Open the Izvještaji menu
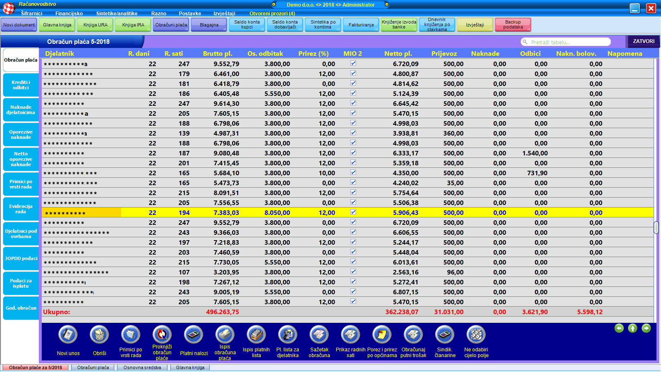The width and height of the screenshot is (661, 372). pos(224,14)
